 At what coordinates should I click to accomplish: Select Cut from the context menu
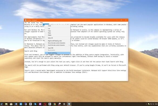pos(58,29)
